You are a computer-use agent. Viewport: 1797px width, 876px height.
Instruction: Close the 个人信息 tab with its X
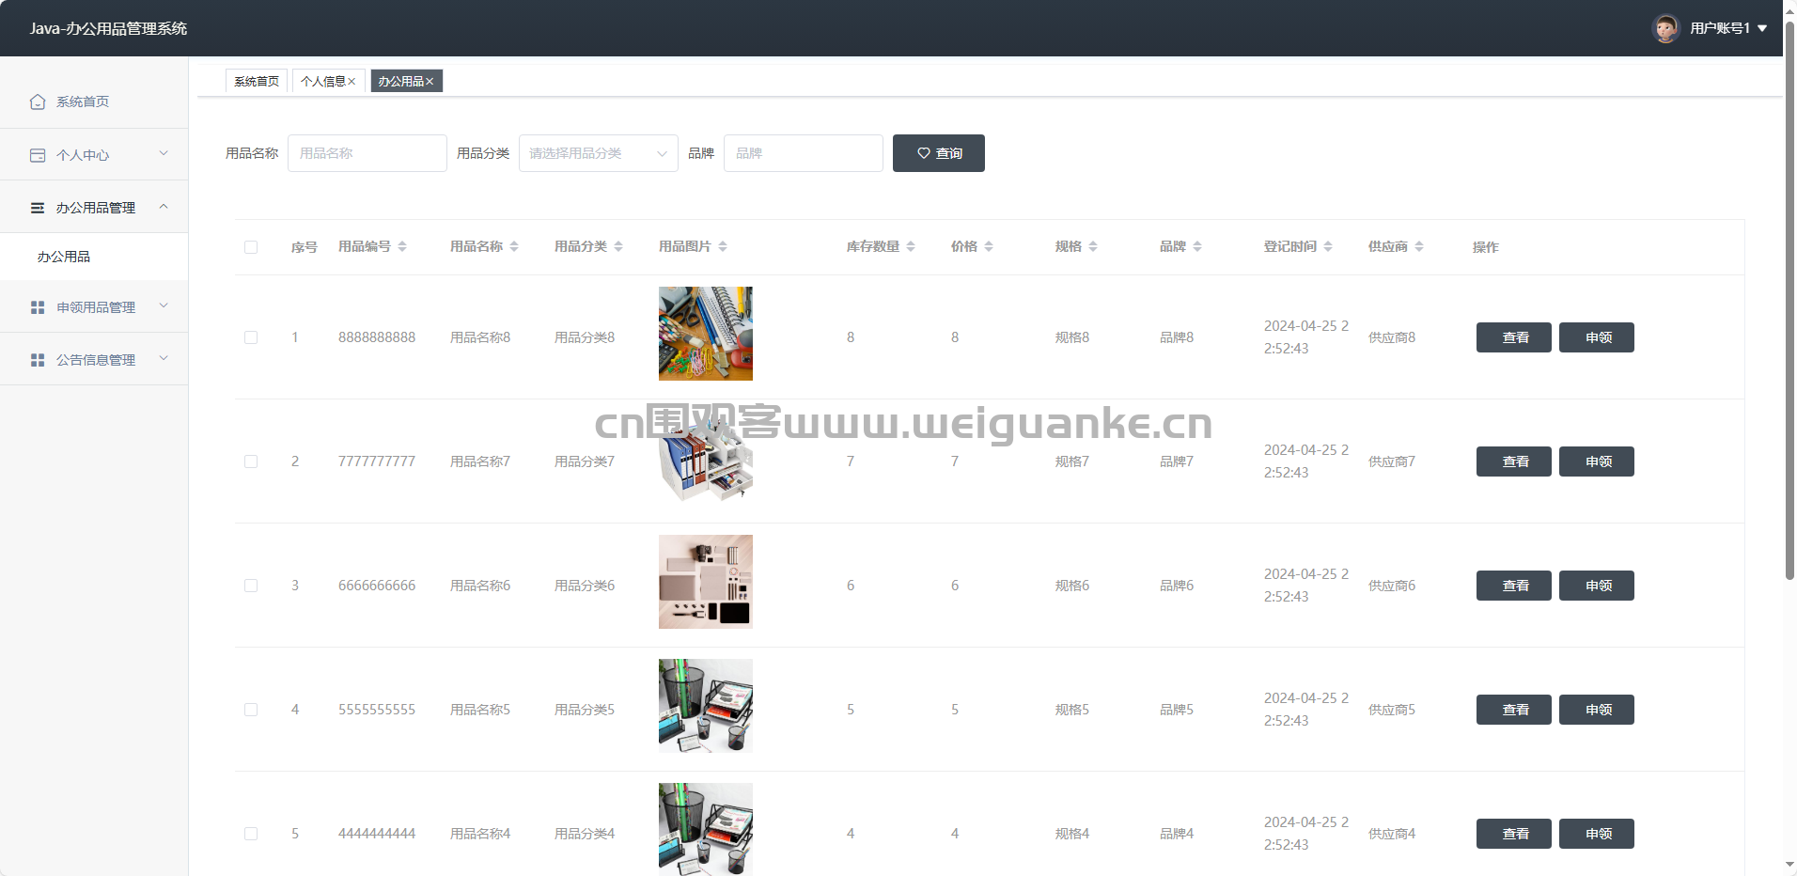[352, 82]
